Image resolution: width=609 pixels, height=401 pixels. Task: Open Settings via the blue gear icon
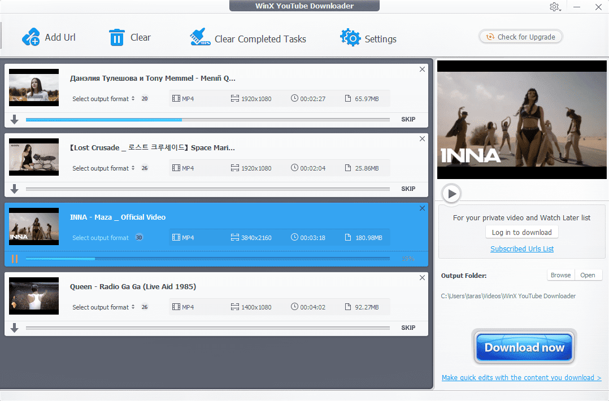(x=350, y=38)
